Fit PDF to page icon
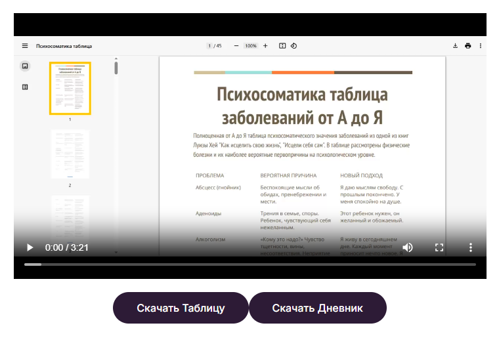 coord(282,46)
